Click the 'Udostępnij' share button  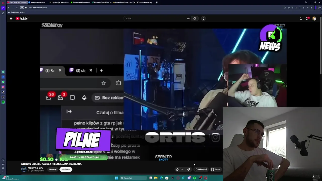pyautogui.click(x=201, y=169)
